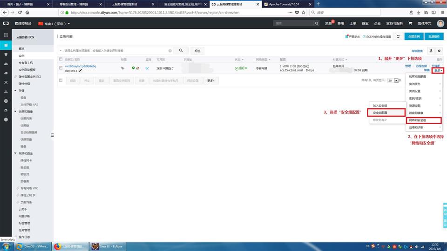447x251 pixels.
Task: Switch to CentOS VMware taskbar item
Action: [32, 246]
